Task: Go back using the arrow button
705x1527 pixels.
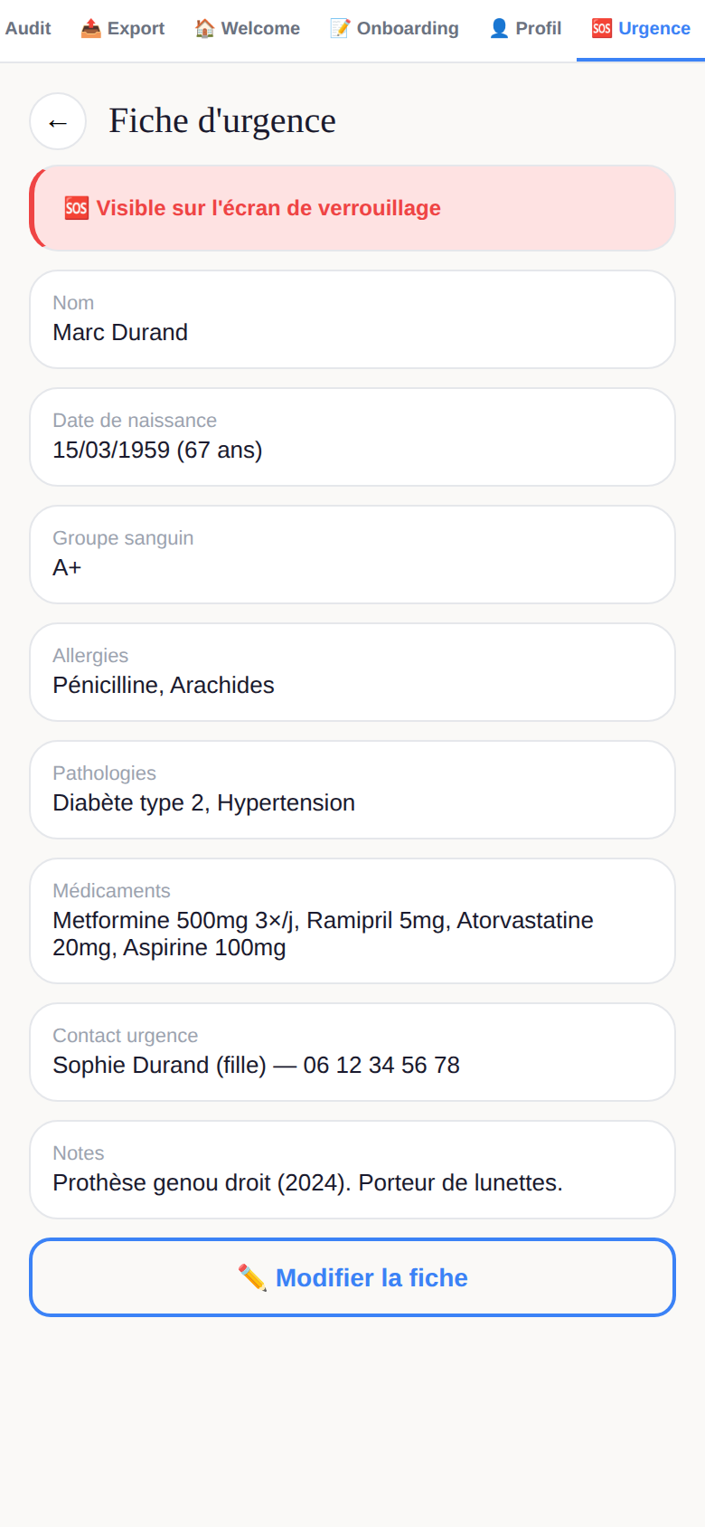Action: 58,121
